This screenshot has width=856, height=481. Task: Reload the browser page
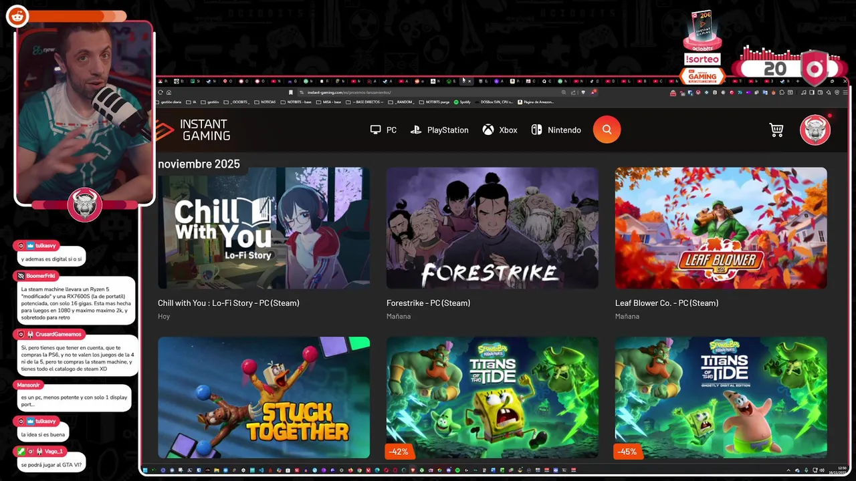pos(160,92)
